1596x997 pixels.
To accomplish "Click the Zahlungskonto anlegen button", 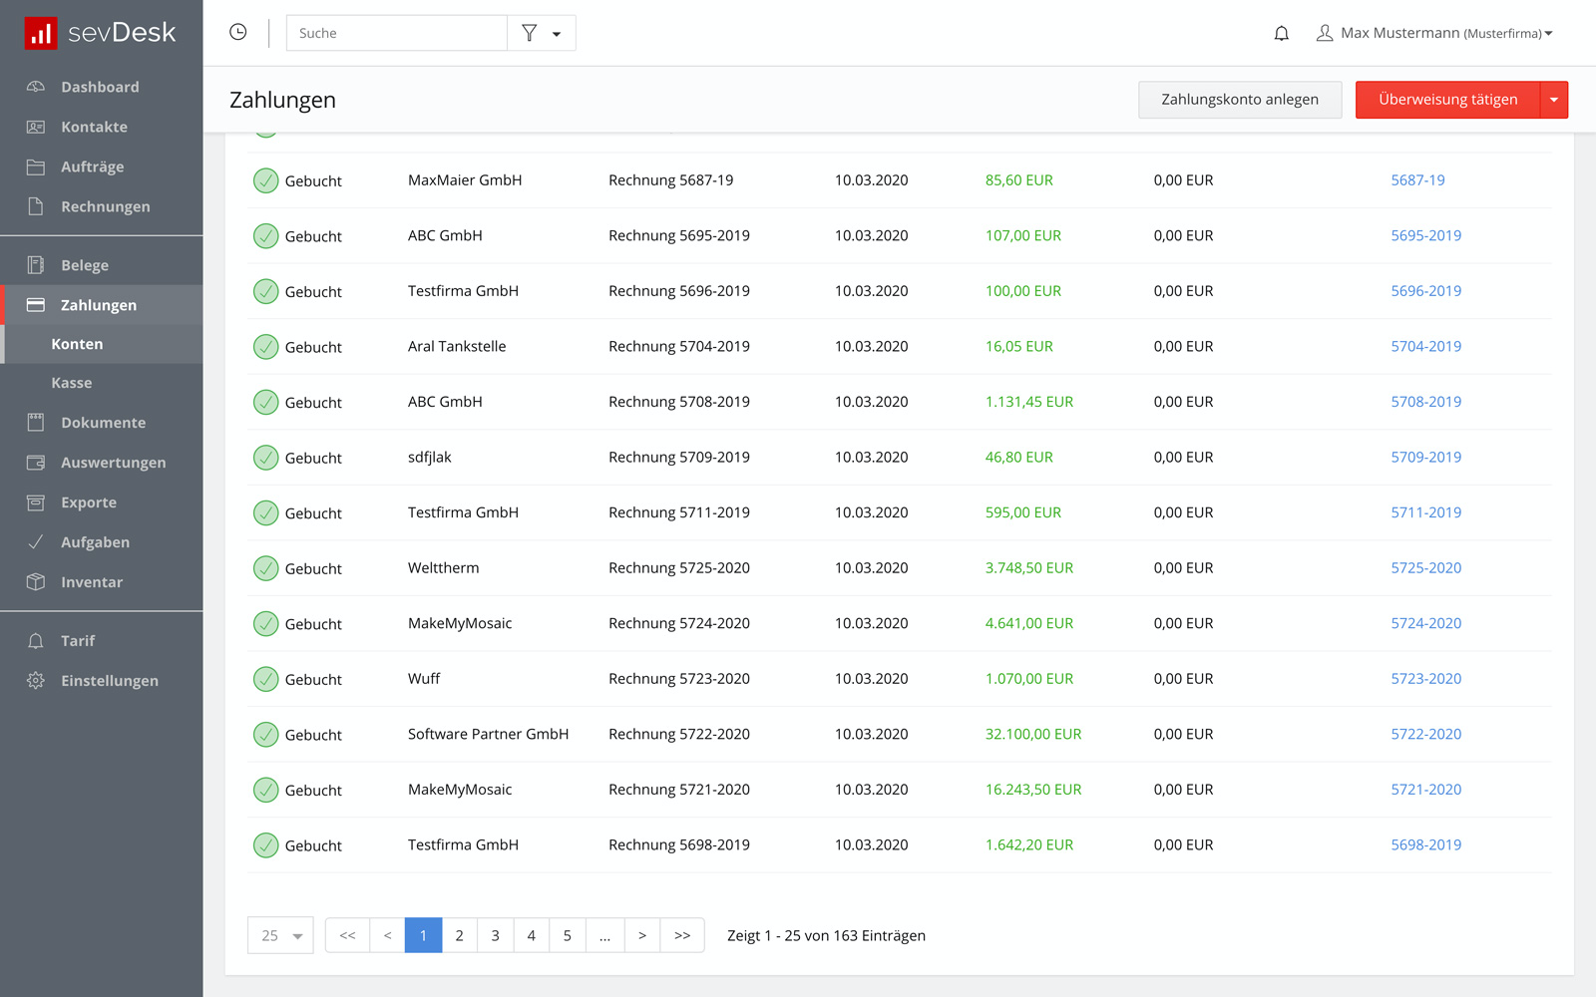I will pyautogui.click(x=1240, y=100).
